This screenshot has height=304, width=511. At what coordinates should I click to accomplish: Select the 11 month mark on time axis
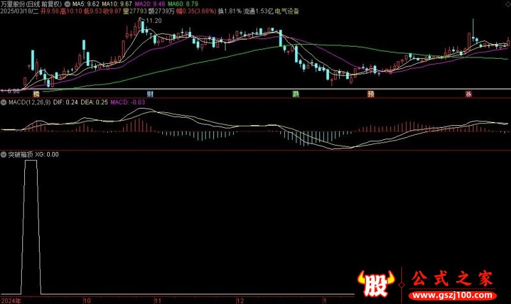158,300
